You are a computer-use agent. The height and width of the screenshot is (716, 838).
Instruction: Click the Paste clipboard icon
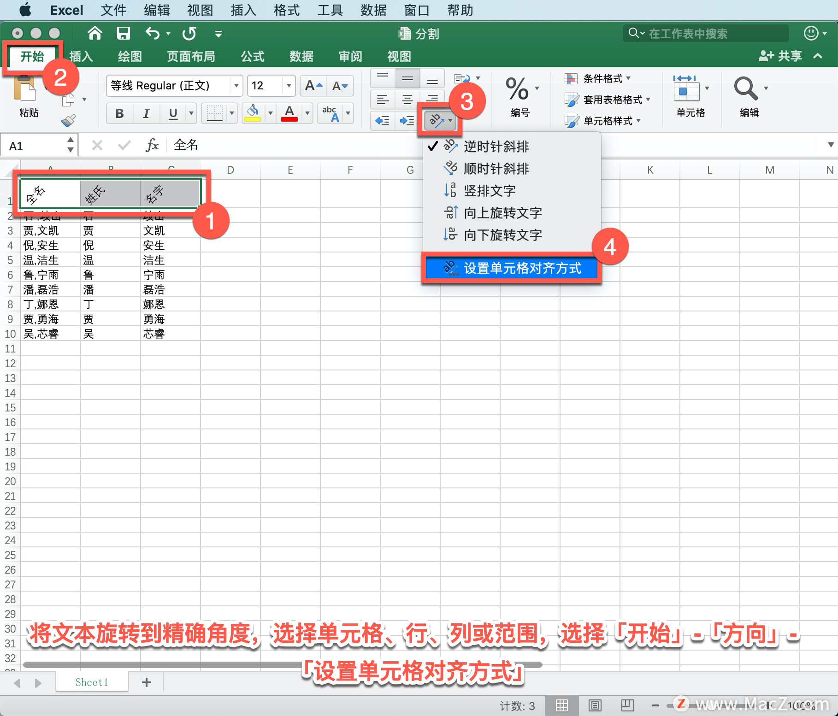pyautogui.click(x=25, y=89)
